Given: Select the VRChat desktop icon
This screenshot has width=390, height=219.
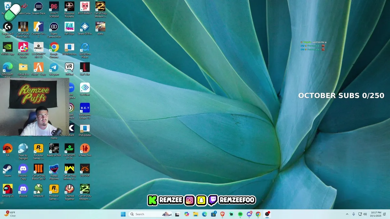Looking at the screenshot, I should (x=69, y=69).
